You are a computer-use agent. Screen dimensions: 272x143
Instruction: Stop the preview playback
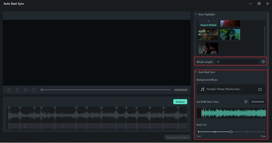(x=34, y=90)
